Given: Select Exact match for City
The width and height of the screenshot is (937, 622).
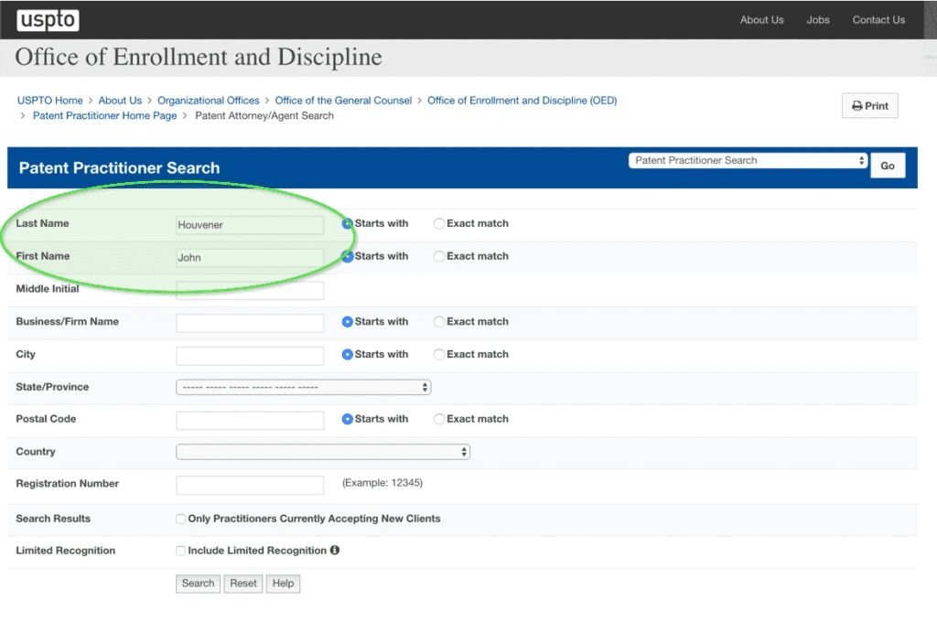Looking at the screenshot, I should (439, 354).
